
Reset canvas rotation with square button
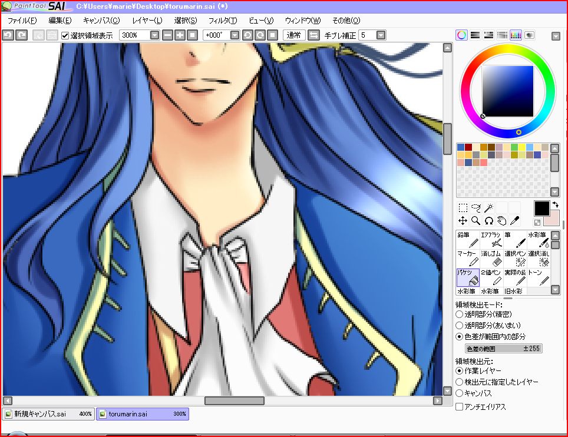(272, 35)
